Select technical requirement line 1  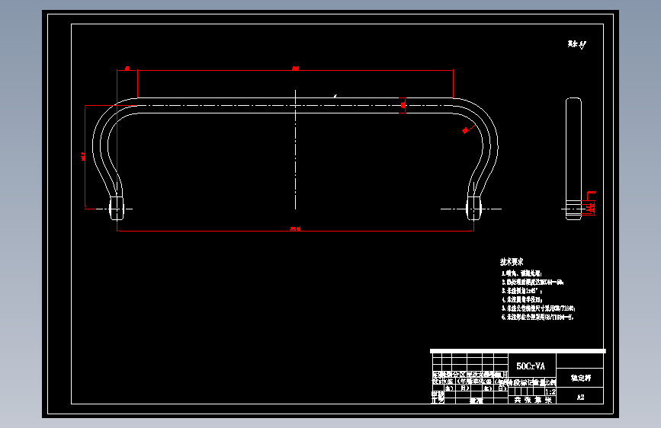pyautogui.click(x=522, y=274)
